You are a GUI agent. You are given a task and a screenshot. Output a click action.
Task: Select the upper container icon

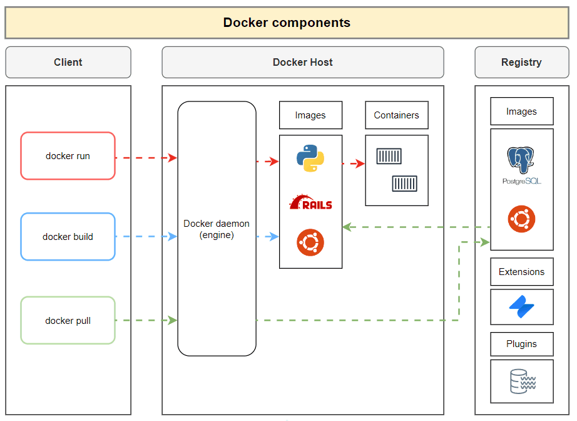pyautogui.click(x=389, y=156)
